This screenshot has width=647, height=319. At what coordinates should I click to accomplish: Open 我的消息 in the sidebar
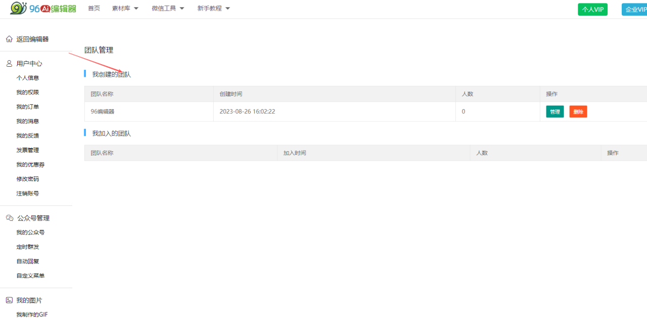(x=27, y=121)
